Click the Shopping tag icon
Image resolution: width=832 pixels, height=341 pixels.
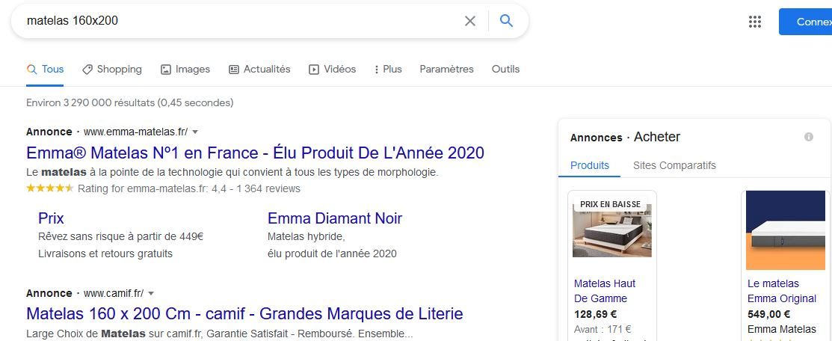tap(87, 70)
